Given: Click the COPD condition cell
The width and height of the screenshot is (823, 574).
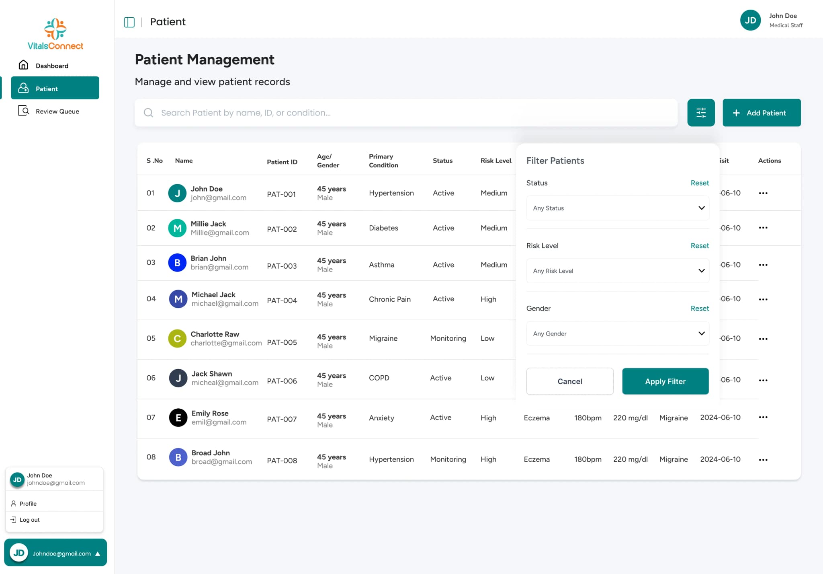Looking at the screenshot, I should pos(379,378).
